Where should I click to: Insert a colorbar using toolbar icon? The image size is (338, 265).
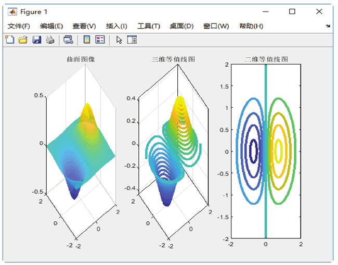[87, 40]
